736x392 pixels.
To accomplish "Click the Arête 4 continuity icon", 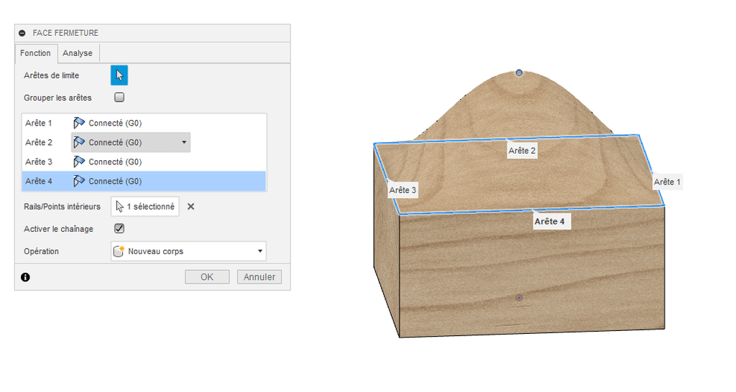I will [x=79, y=182].
